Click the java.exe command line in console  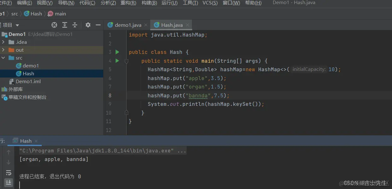103,151
